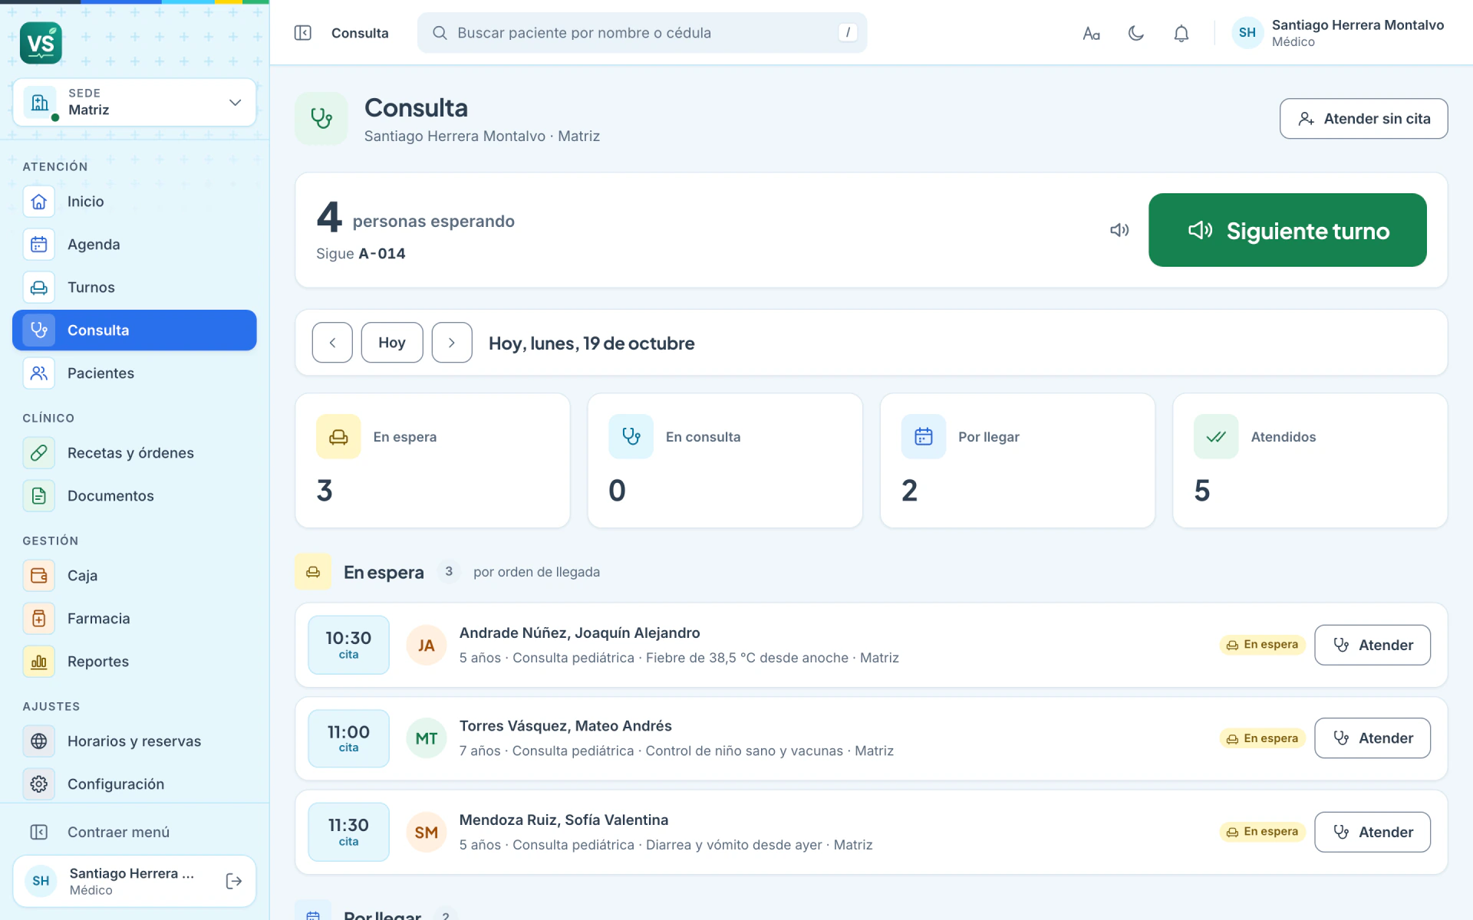Expand the Sede Matriz selector
This screenshot has width=1473, height=920.
pos(134,102)
